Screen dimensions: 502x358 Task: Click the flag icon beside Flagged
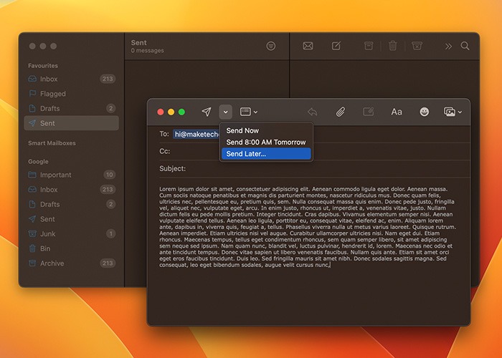coord(32,93)
